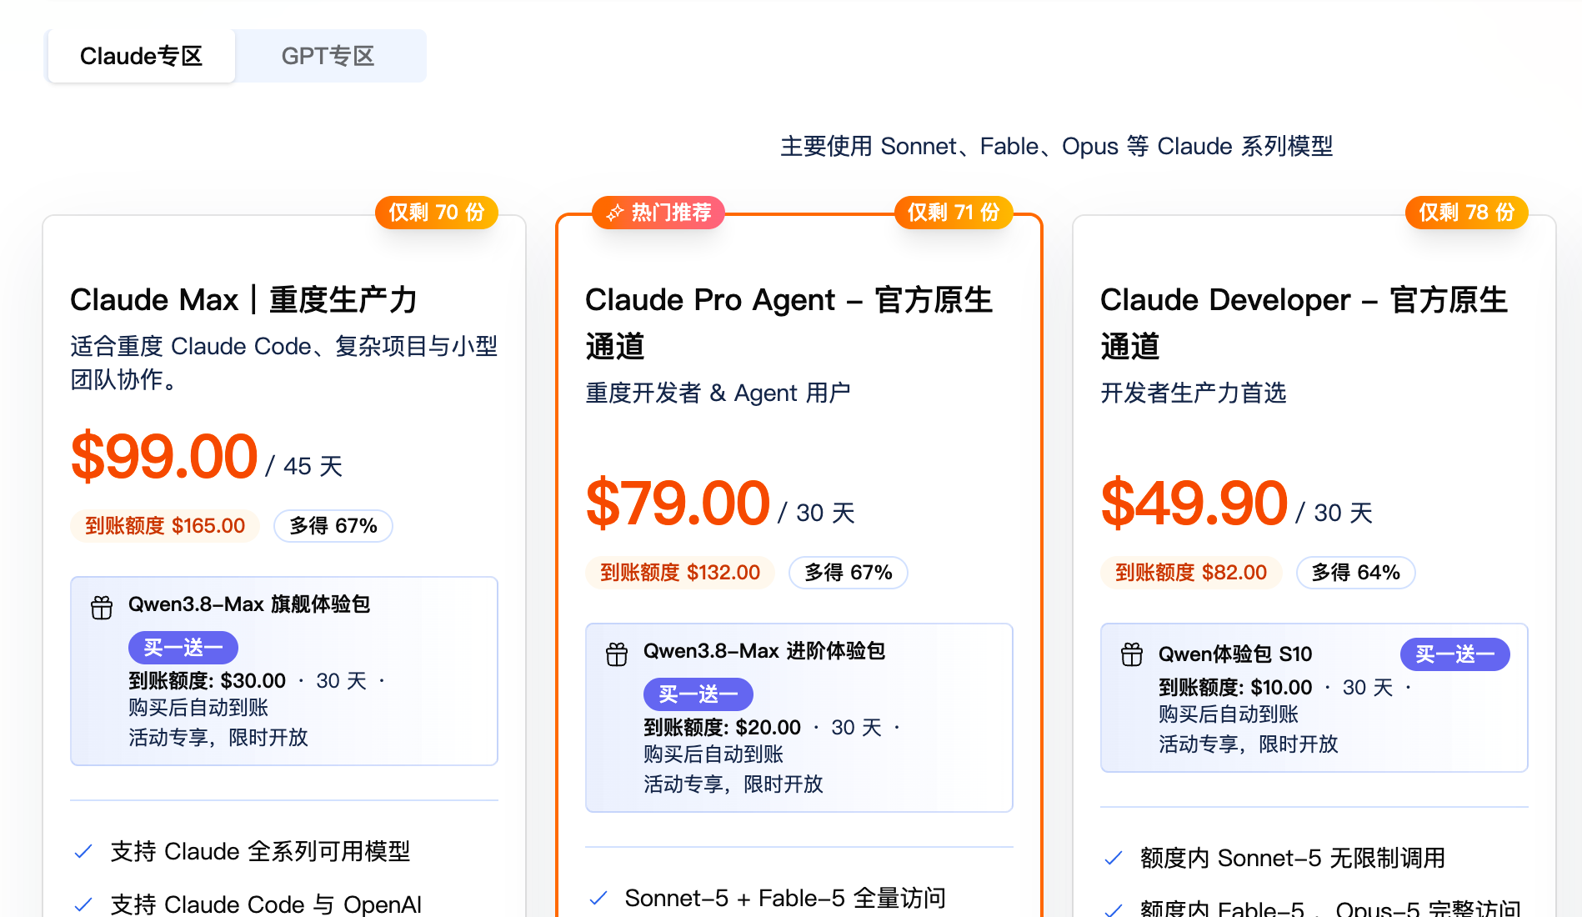Open the Claude Max | 重度生产力 title
This screenshot has width=1582, height=917.
pyautogui.click(x=243, y=299)
